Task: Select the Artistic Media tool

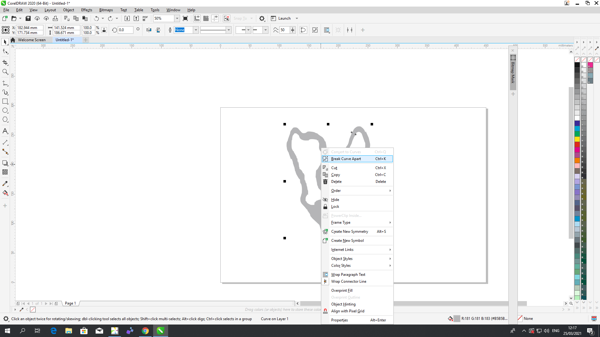Action: click(5, 92)
